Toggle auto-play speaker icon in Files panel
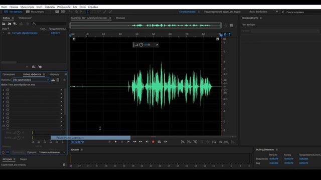The width and height of the screenshot is (321, 180). pyautogui.click(x=40, y=66)
